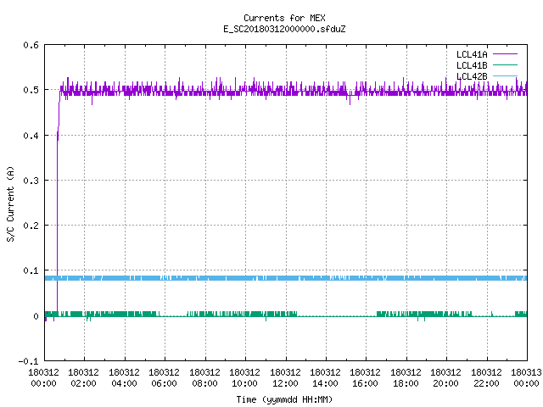543x407 pixels.
Task: Click the 180312 14:00 time tick label
Action: [325, 378]
